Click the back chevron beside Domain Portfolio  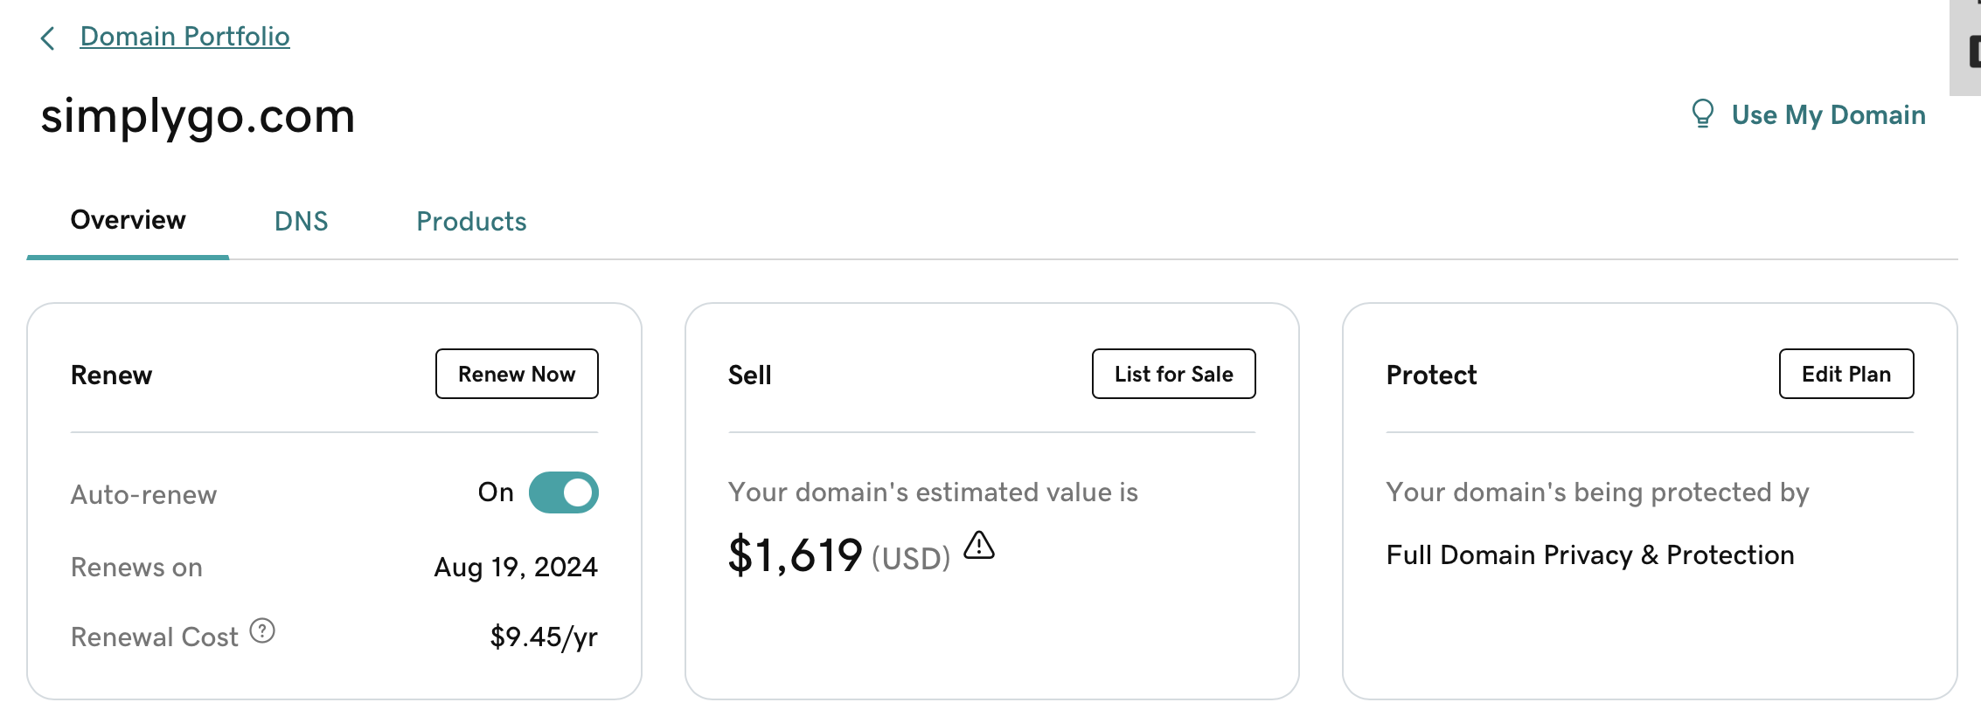tap(48, 38)
